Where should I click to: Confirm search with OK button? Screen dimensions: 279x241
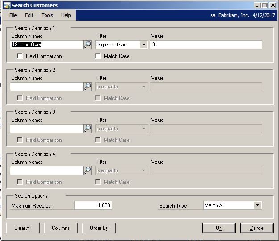[219, 228]
